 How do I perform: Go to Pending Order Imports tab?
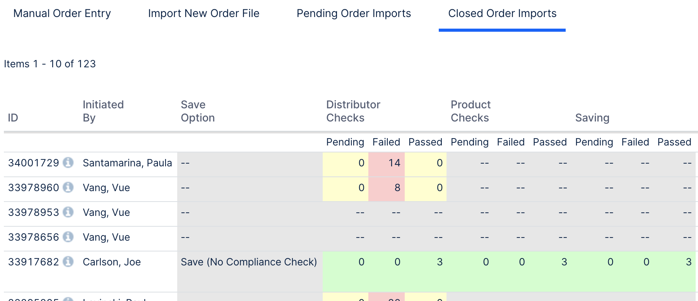pos(354,14)
